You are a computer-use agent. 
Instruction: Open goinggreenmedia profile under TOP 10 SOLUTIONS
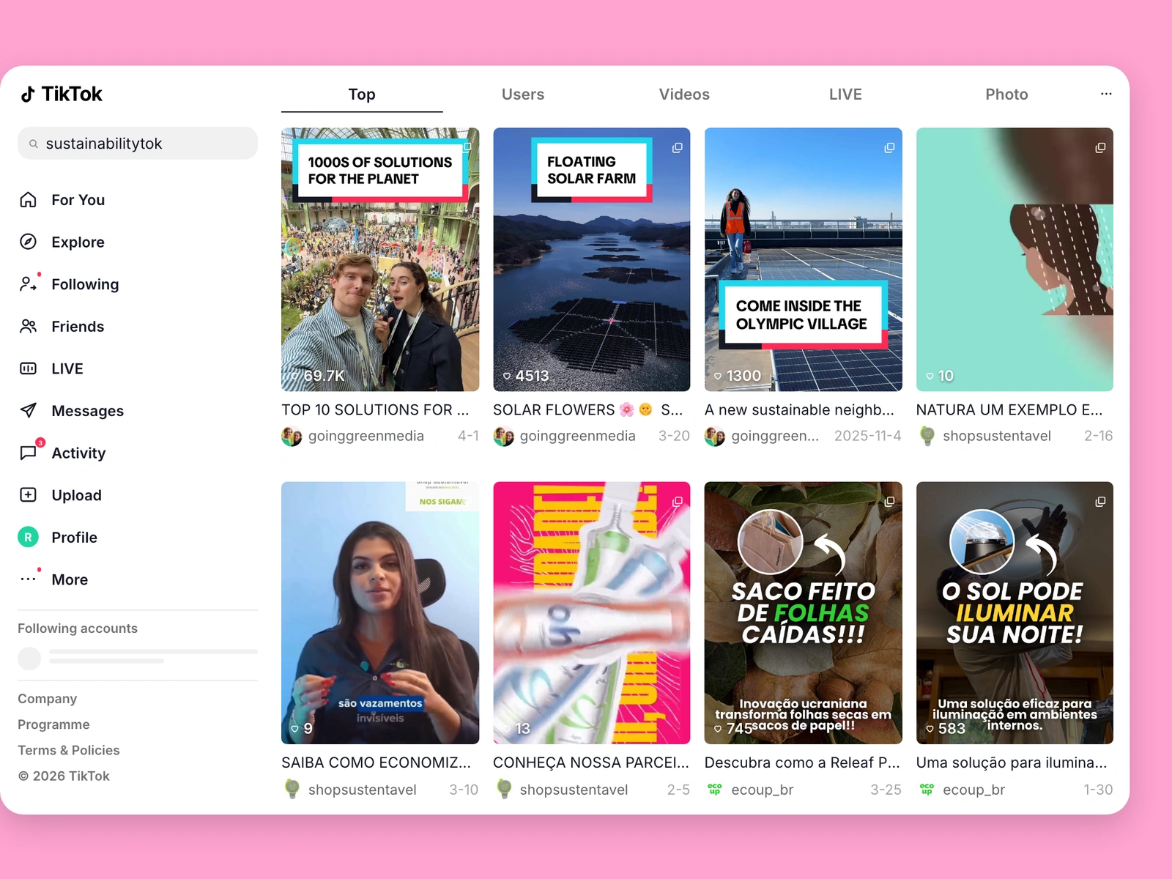click(366, 436)
